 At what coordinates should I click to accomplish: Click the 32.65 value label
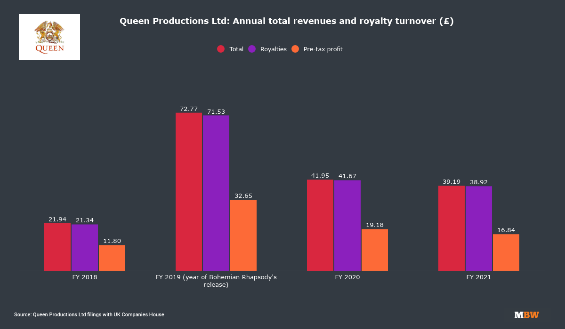[243, 196]
